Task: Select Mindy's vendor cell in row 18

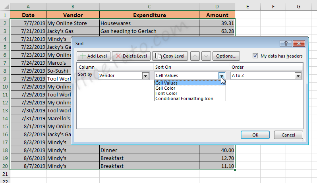Action: click(73, 150)
